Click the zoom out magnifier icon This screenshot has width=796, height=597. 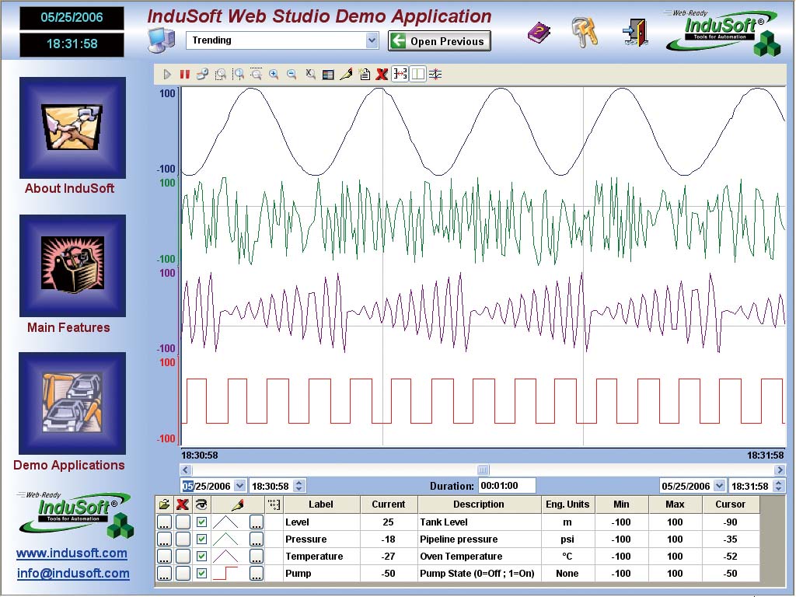click(292, 75)
